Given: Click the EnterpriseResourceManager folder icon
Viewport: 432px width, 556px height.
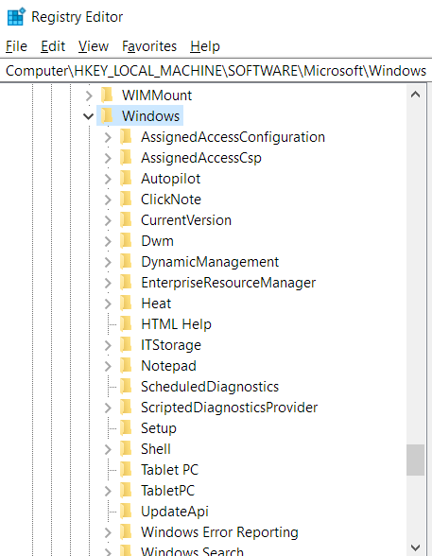Looking at the screenshot, I should click(126, 282).
